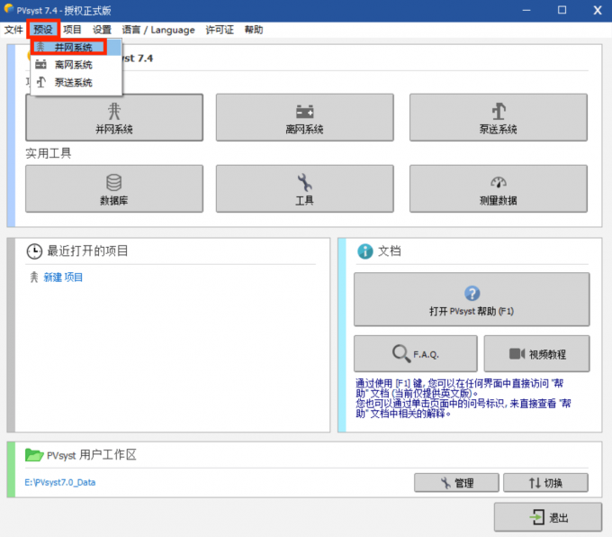
Task: Select 离网系统 in the 预设 dropdown menu
Action: pyautogui.click(x=72, y=65)
